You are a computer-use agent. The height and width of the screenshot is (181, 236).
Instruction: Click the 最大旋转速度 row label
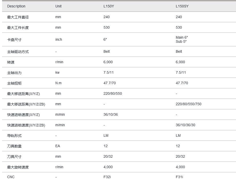click(x=18, y=167)
